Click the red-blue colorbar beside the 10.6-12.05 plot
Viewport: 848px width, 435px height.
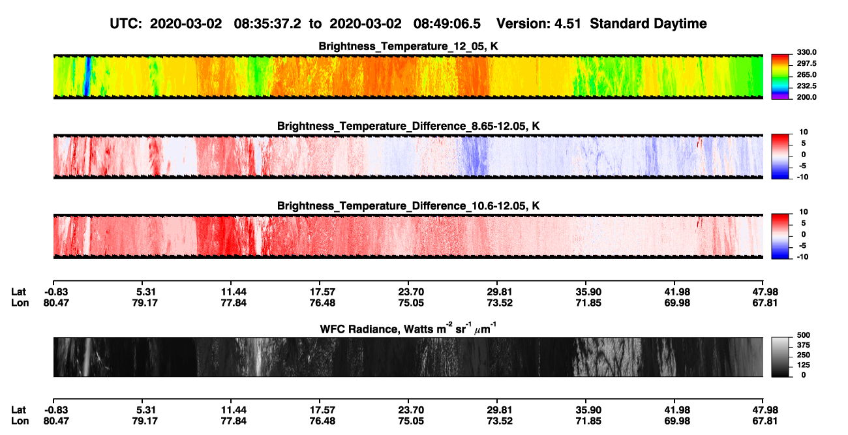point(780,235)
